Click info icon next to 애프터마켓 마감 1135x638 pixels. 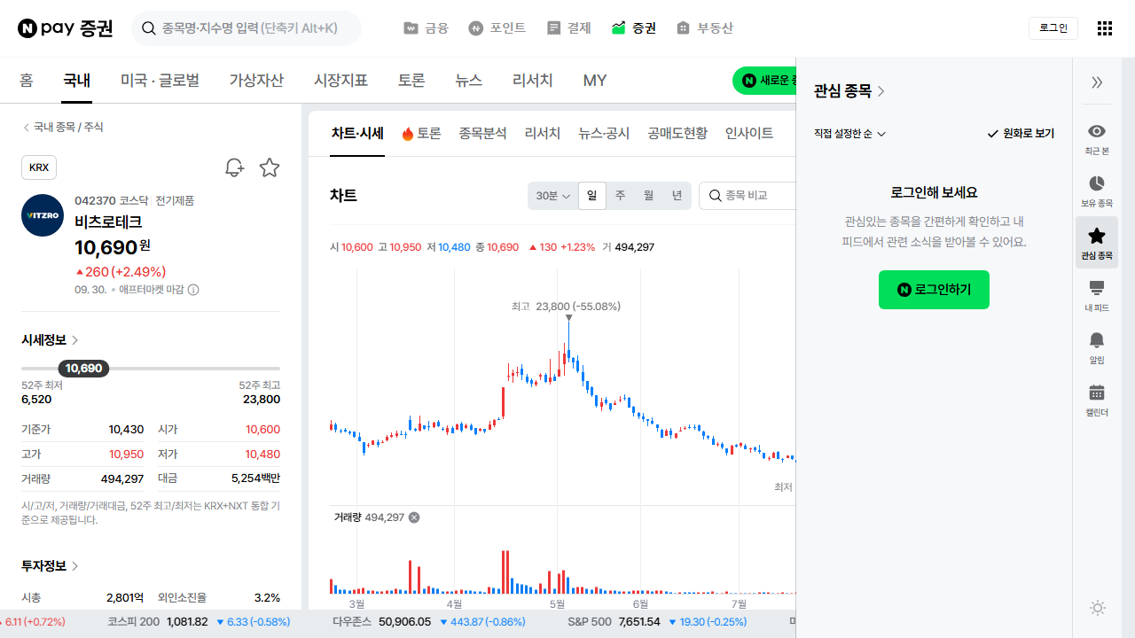click(x=193, y=290)
